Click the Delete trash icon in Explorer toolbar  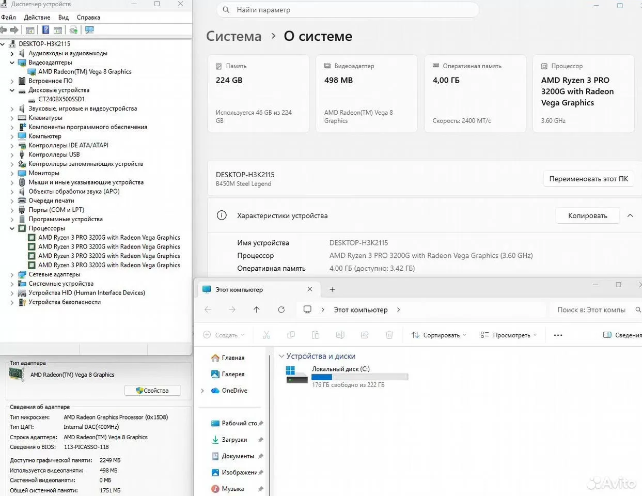point(389,335)
